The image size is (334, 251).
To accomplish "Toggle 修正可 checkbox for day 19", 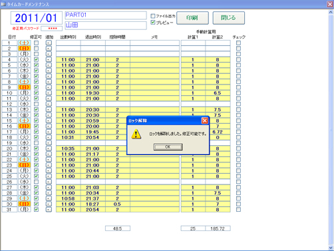I will point(36,142).
